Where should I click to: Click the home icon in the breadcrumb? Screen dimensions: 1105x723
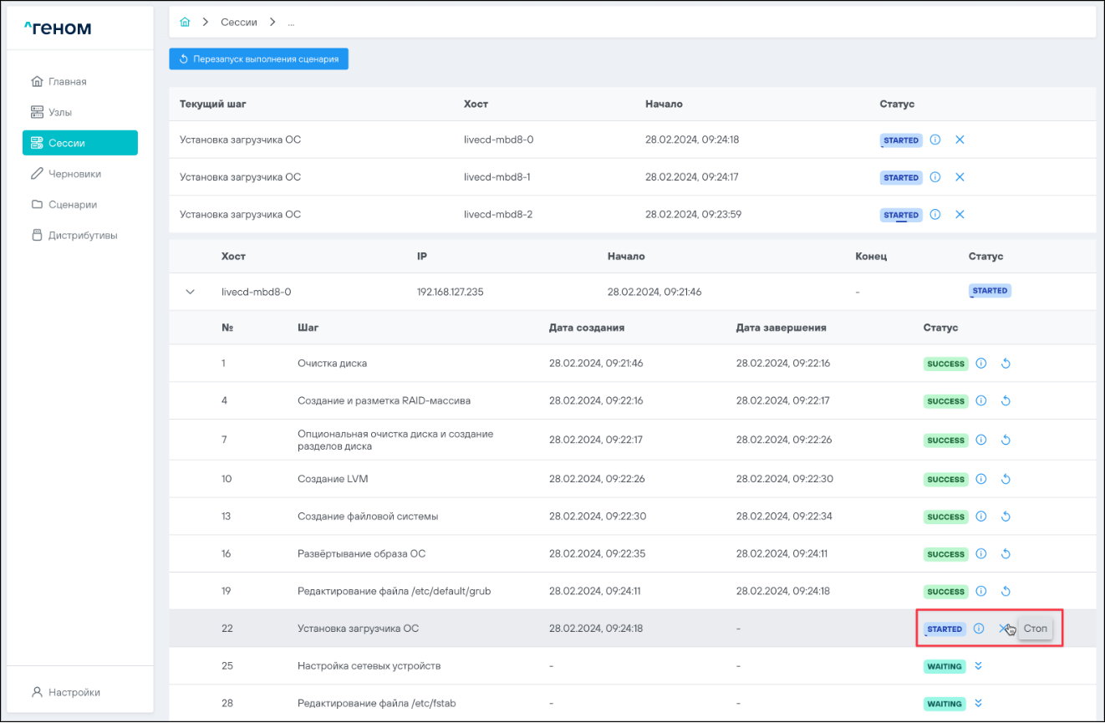pyautogui.click(x=185, y=23)
